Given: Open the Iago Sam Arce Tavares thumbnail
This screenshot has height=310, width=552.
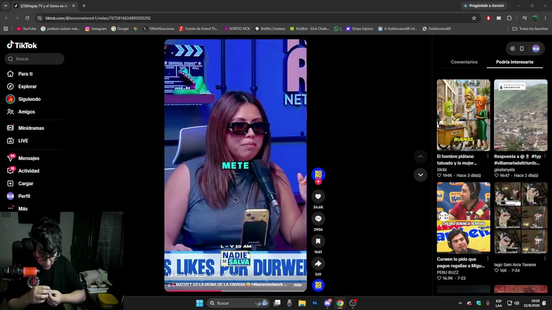Looking at the screenshot, I should pos(521,218).
